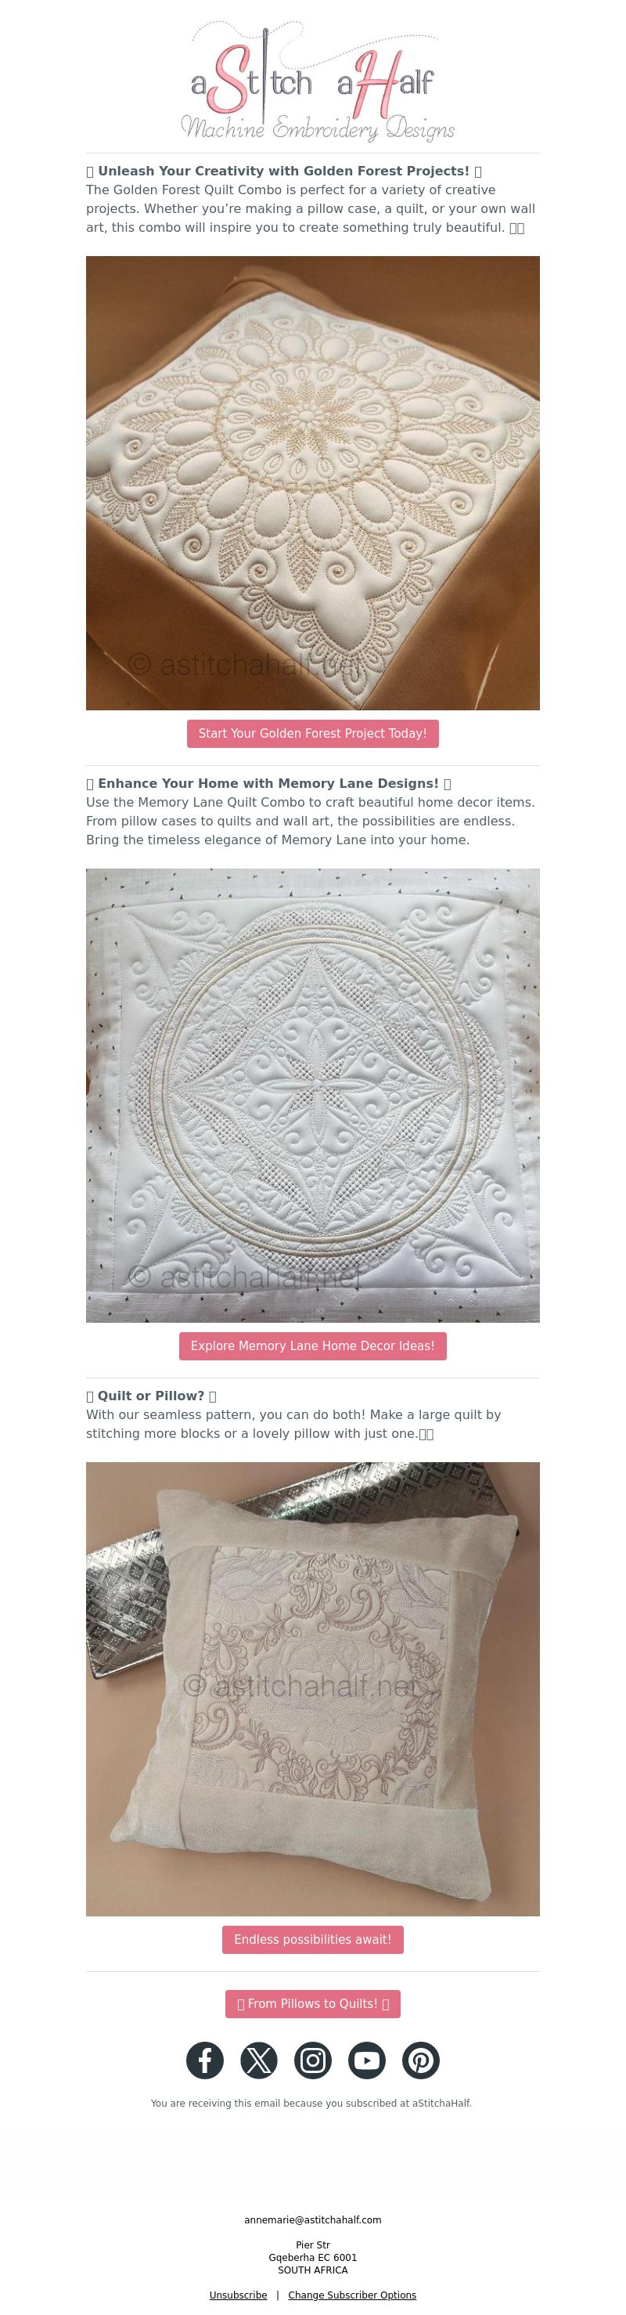Viewport: 626px width, 2315px height.
Task: Open the Facebook social icon
Action: click(205, 2060)
